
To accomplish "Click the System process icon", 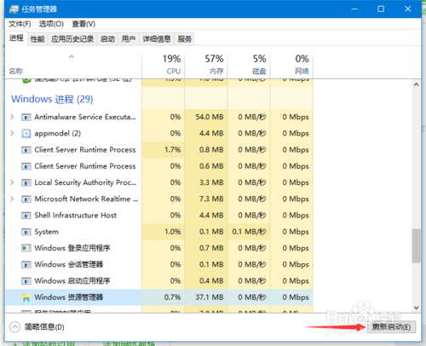I will click(x=26, y=232).
